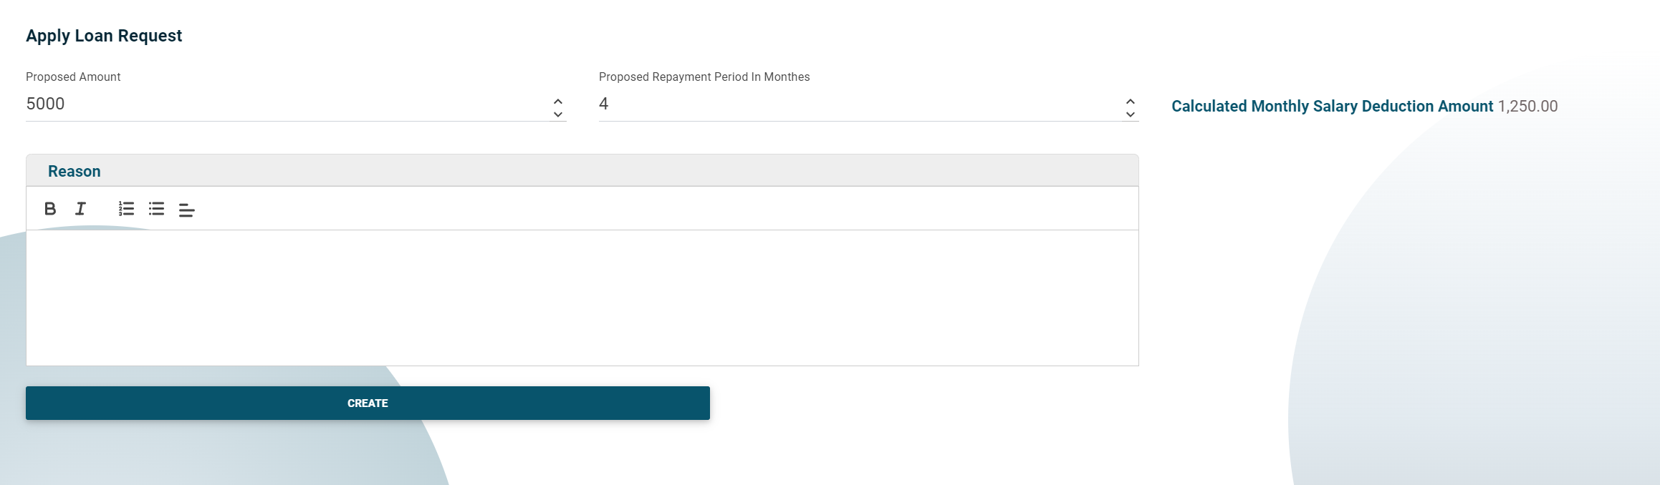The image size is (1660, 485).
Task: Toggle bold formatting in the Reason editor
Action: tap(50, 209)
